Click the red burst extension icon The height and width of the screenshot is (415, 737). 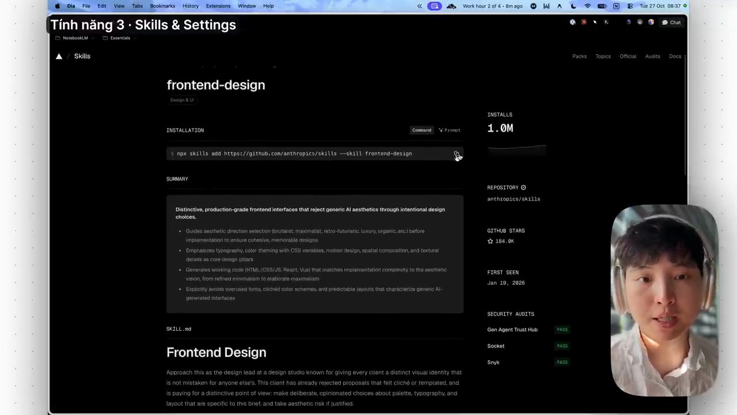click(584, 22)
